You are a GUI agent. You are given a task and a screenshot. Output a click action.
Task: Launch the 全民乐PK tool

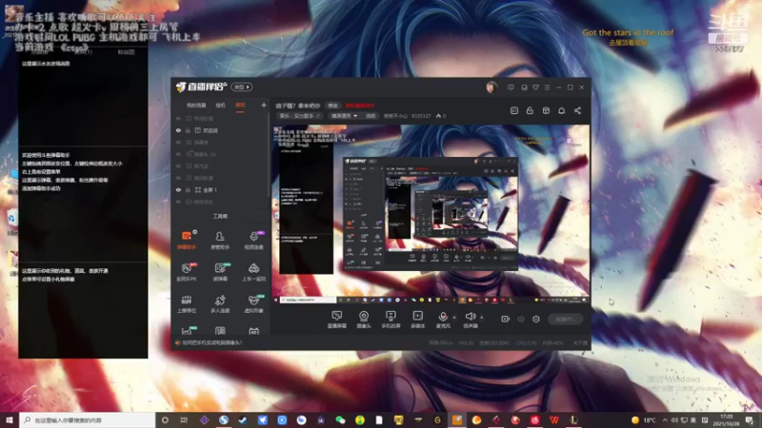[x=186, y=272]
